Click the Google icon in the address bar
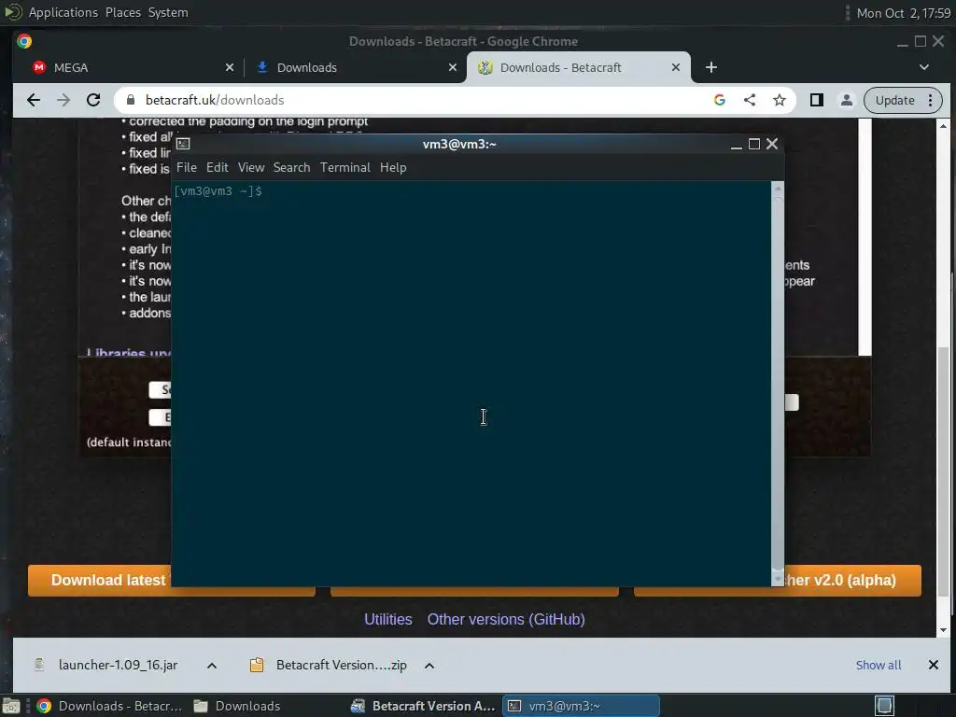The width and height of the screenshot is (956, 717). [x=720, y=100]
